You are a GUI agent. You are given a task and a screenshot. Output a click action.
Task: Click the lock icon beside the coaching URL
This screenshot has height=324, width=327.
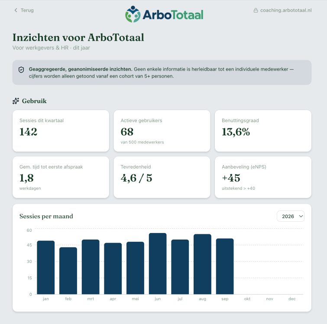[256, 10]
